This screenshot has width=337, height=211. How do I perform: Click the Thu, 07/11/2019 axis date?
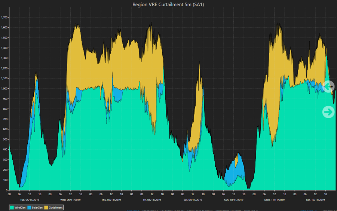point(111,200)
